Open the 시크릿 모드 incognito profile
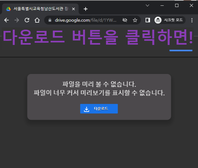198x168 pixels. pos(170,20)
